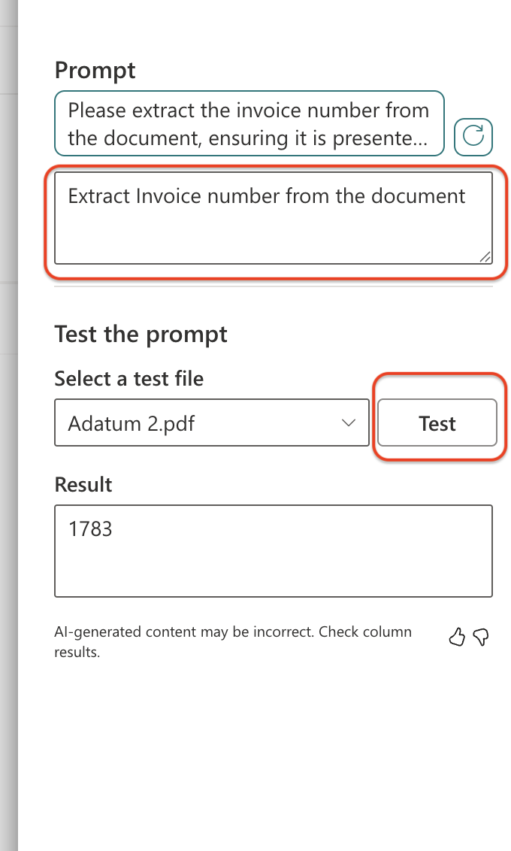
Task: Open the Adatum 2.pdf file selector
Action: (x=212, y=422)
